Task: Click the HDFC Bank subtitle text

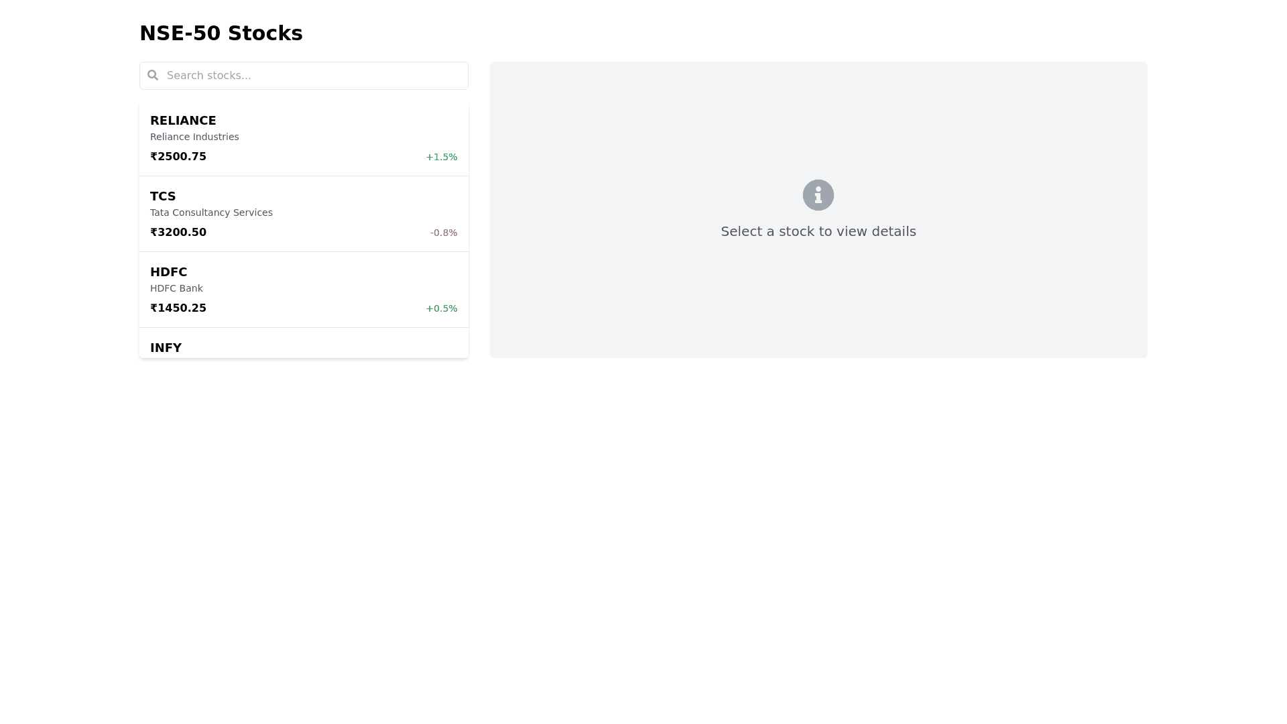Action: click(x=176, y=288)
